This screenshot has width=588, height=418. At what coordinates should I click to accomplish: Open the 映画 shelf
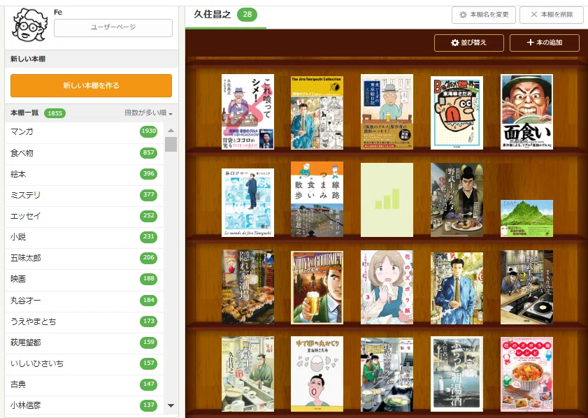coord(85,278)
